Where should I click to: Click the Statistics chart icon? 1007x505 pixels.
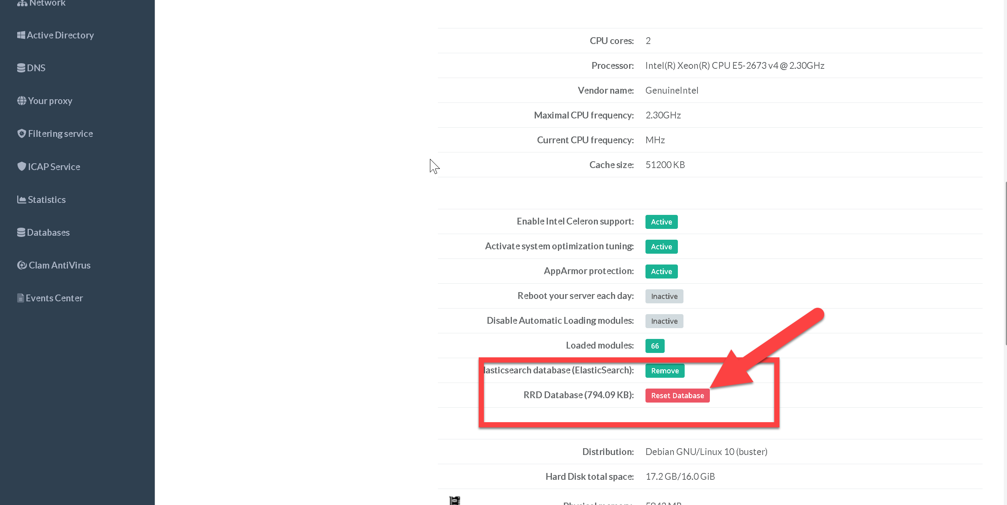22,199
